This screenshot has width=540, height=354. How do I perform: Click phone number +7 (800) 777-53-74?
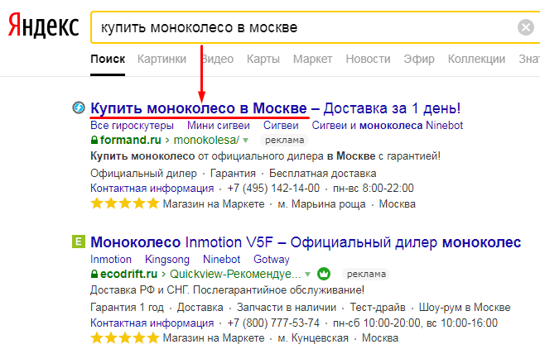point(273,323)
